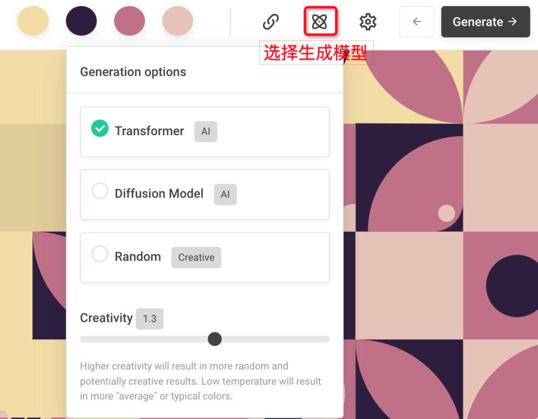This screenshot has height=419, width=538.
Task: Click the Creative badge beside Random
Action: [196, 257]
